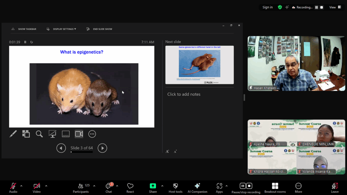Leave the meeting
Screen dimensions: 347x195
[335, 188]
